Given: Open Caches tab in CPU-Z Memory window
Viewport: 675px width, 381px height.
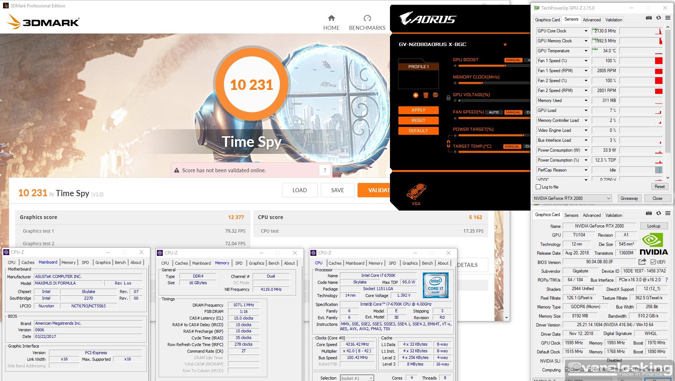Looking at the screenshot, I should (181, 263).
